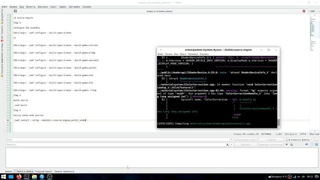Click the terminal window's vertical scrollbar
Viewport: 320px width, 180px height.
coord(278,92)
